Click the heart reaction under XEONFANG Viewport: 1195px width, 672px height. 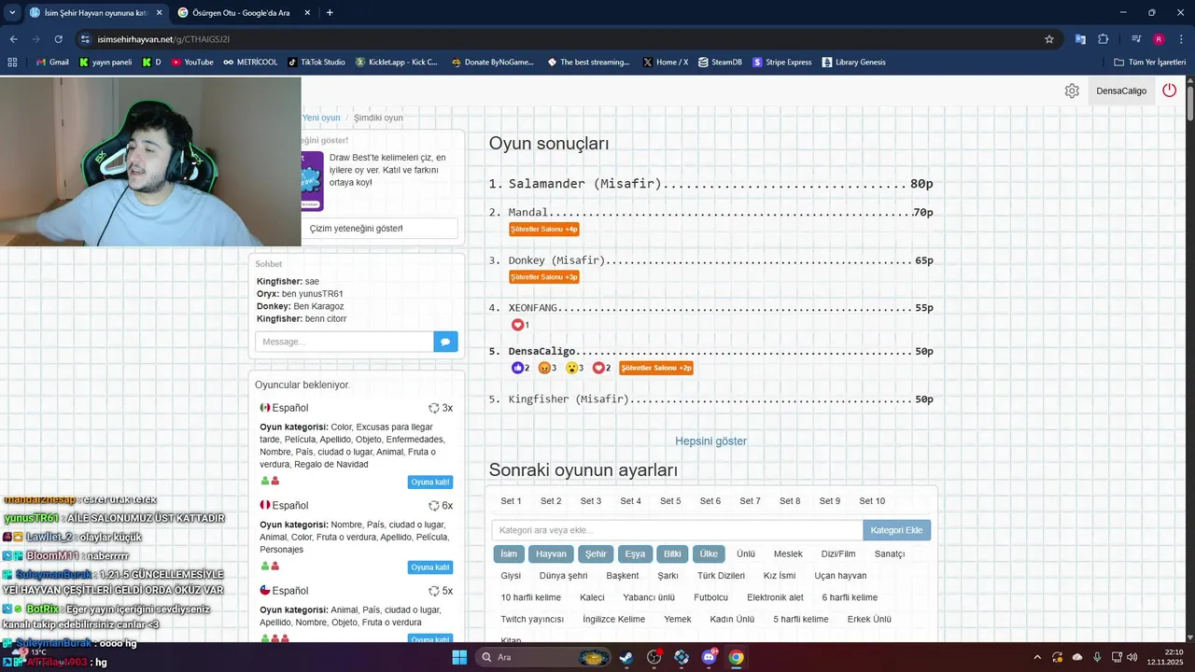pos(517,325)
